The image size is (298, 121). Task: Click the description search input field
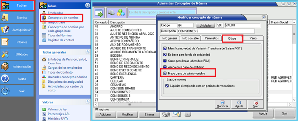click(x=162, y=13)
